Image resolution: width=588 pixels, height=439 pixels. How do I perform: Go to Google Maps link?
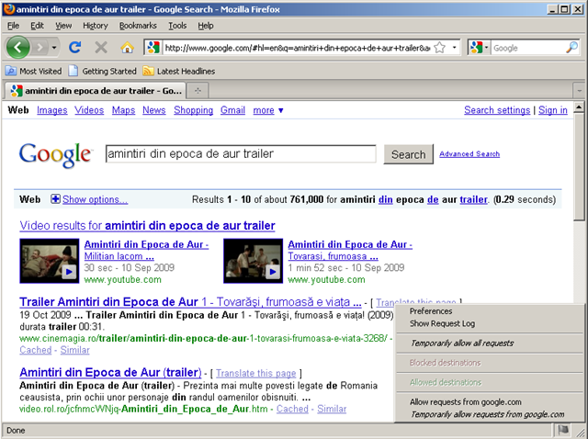pos(123,110)
